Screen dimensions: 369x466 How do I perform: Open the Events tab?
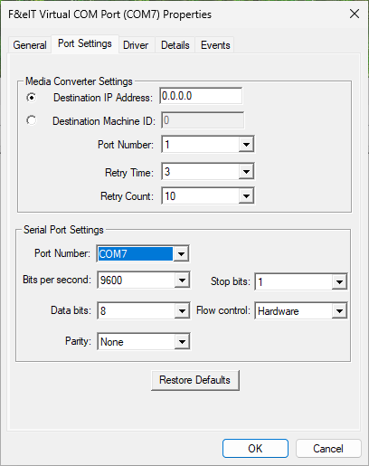point(215,45)
